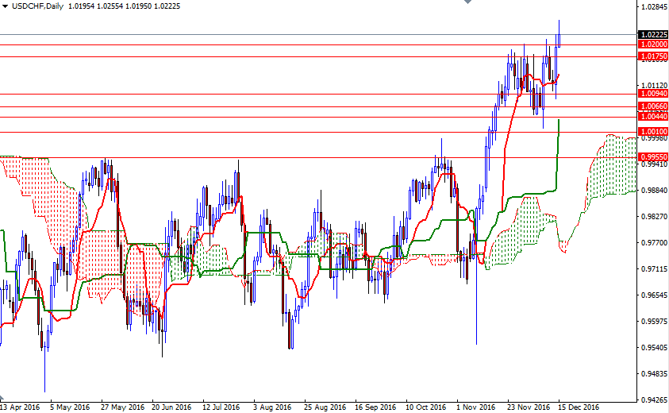Click the USDCHF,Daily chart title text
This screenshot has width=669, height=413.
[x=37, y=6]
